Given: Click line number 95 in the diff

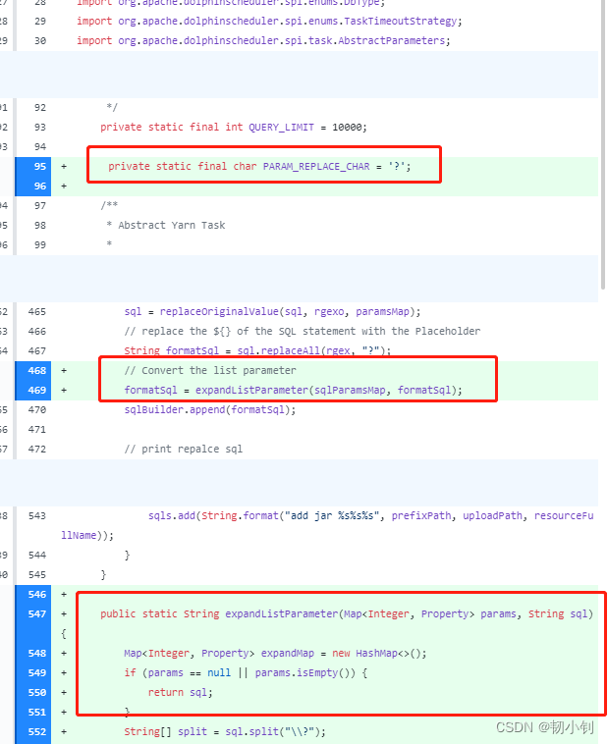Looking at the screenshot, I should point(40,167).
